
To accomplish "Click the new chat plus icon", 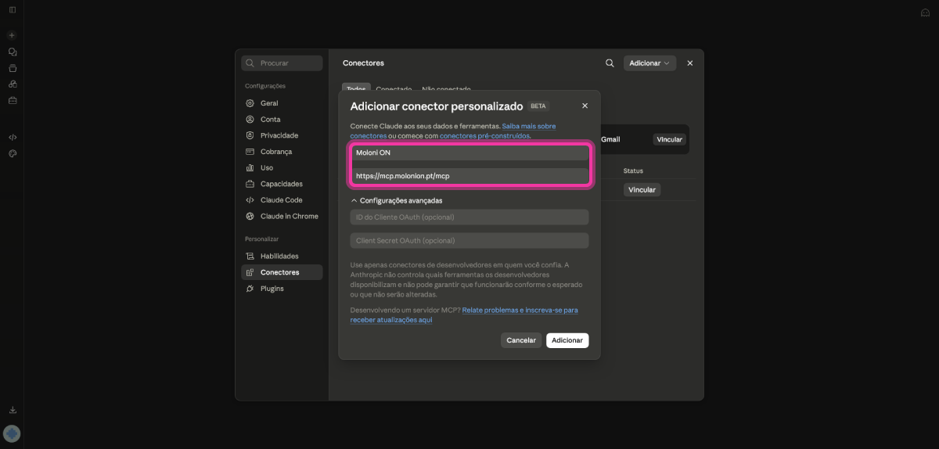I will (x=12, y=35).
